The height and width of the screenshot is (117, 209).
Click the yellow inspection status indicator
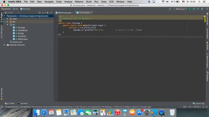pos(205,16)
